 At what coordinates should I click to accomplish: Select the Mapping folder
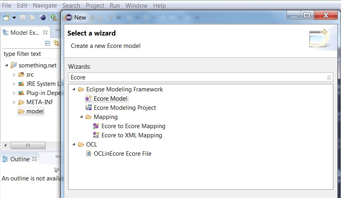[106, 117]
